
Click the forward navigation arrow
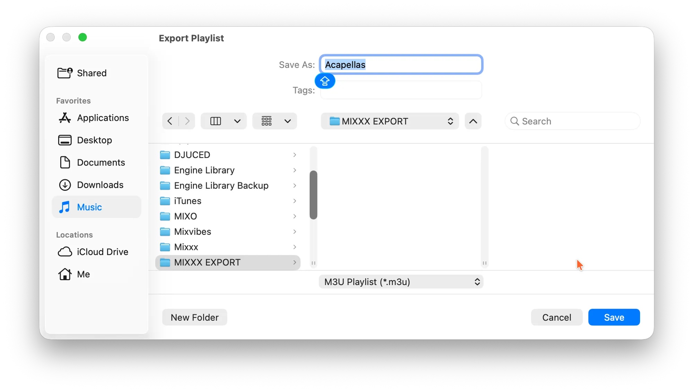(187, 121)
